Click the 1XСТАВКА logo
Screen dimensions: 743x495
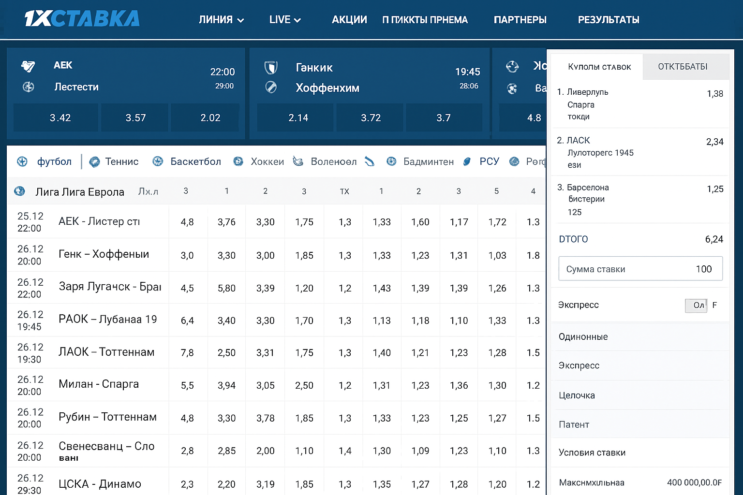[x=82, y=19]
